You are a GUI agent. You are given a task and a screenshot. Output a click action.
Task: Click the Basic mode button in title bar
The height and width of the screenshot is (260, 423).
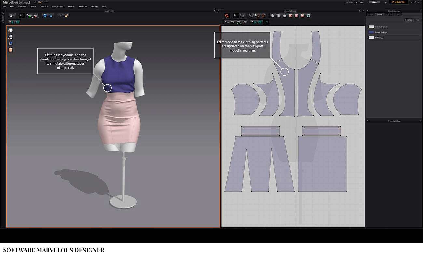(x=375, y=2)
